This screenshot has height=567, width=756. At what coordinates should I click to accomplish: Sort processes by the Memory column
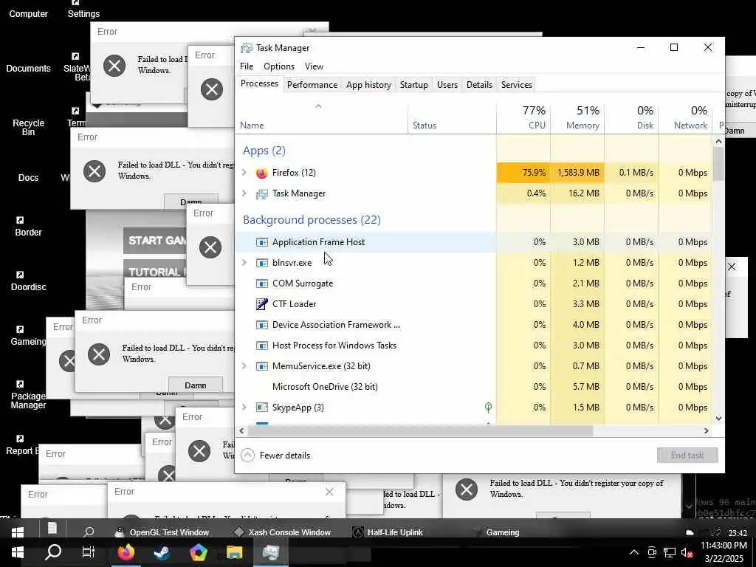click(x=577, y=117)
